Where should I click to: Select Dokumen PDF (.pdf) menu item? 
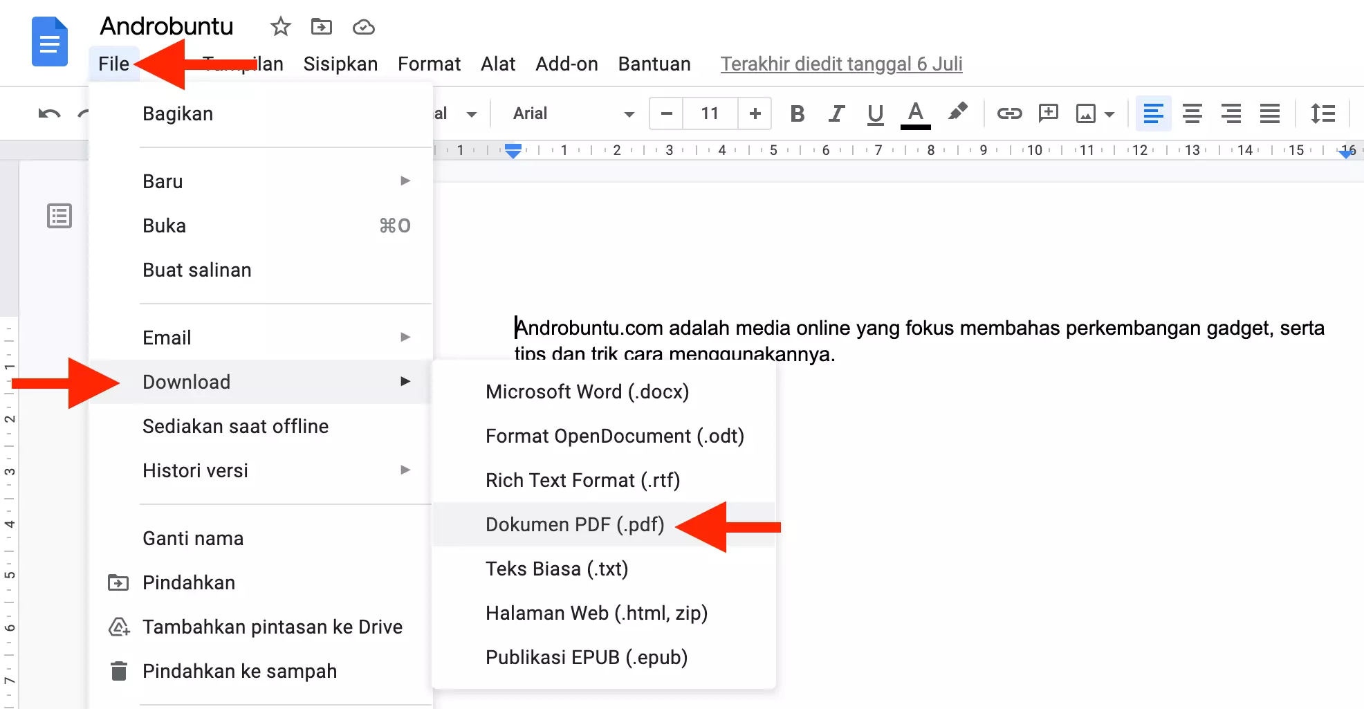[574, 524]
